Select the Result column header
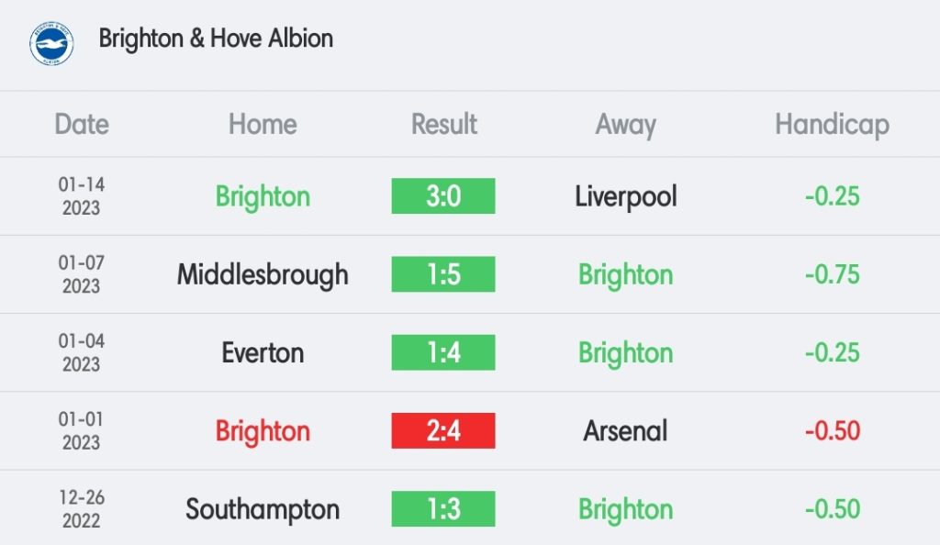Screen dimensions: 940x545 pos(443,125)
